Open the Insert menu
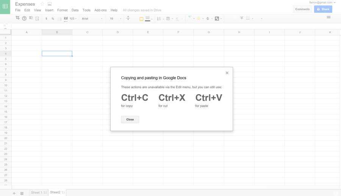This screenshot has width=341, height=196. (x=49, y=10)
